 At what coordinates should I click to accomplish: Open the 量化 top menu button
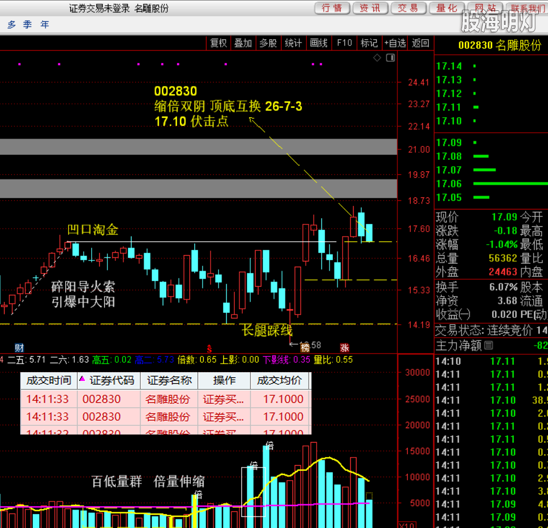[x=446, y=8]
